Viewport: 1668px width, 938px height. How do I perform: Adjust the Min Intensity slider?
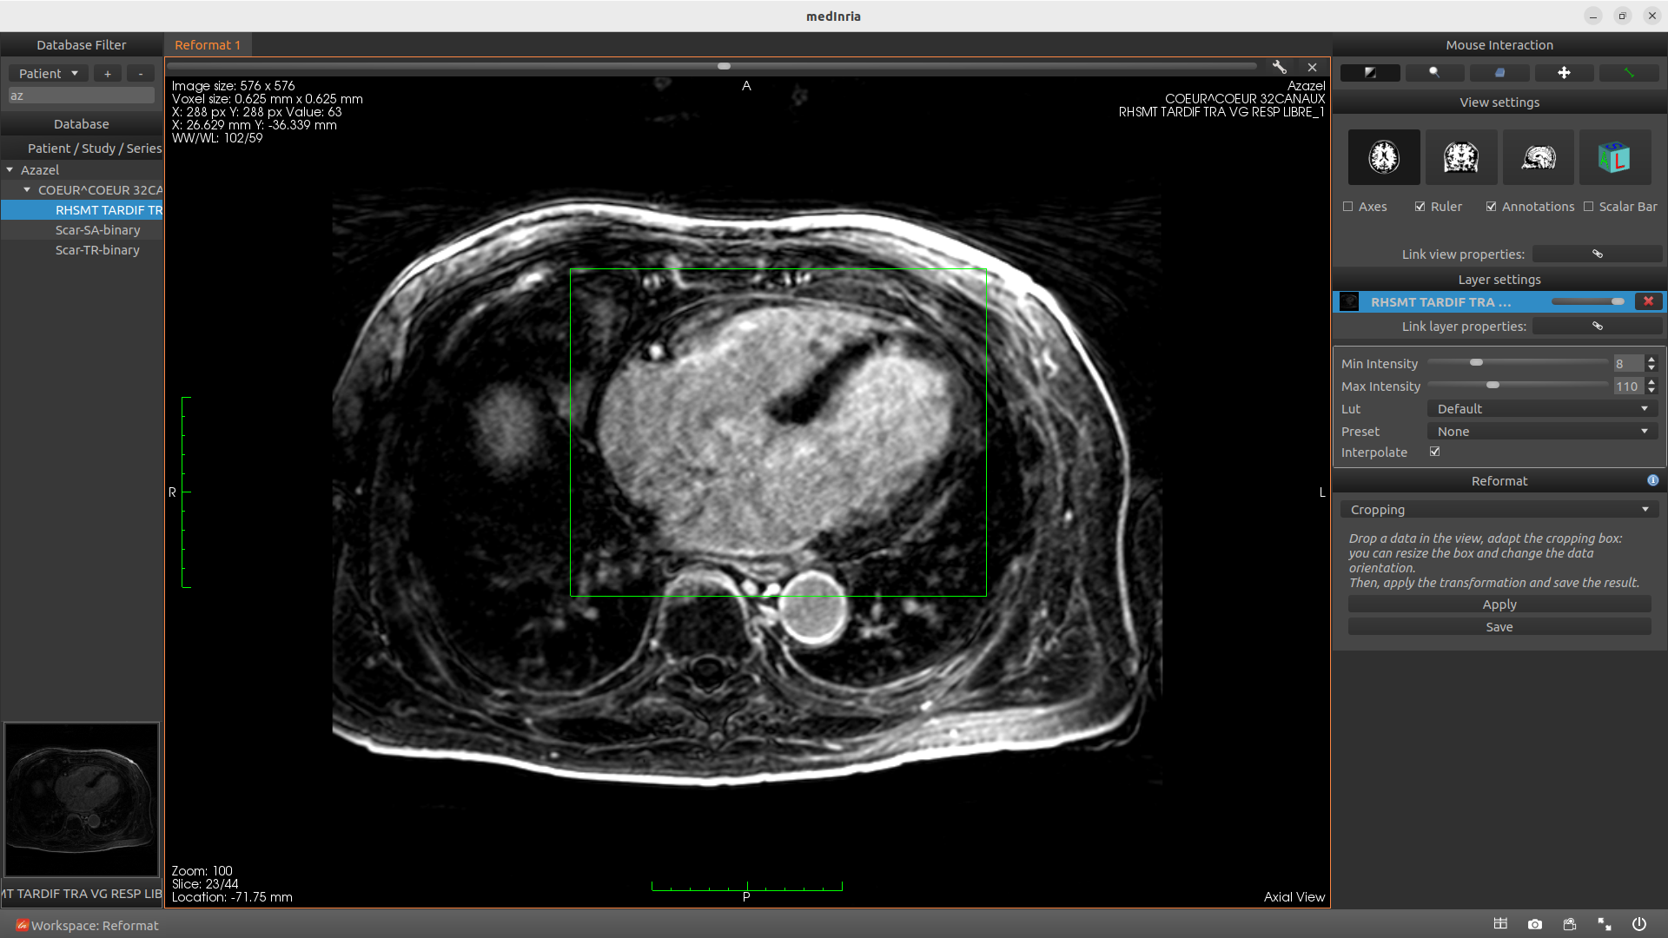pyautogui.click(x=1476, y=362)
